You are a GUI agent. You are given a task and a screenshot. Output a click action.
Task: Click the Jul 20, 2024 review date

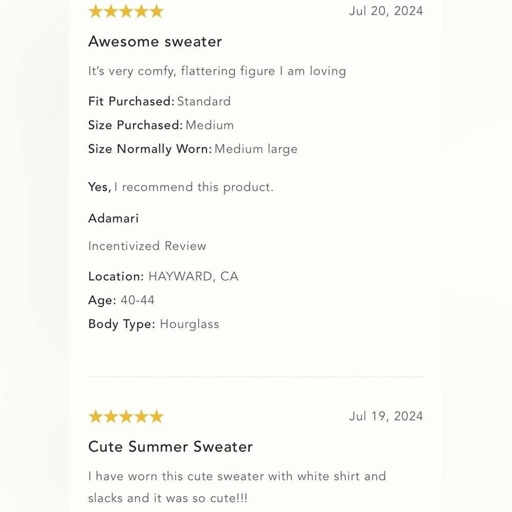386,11
